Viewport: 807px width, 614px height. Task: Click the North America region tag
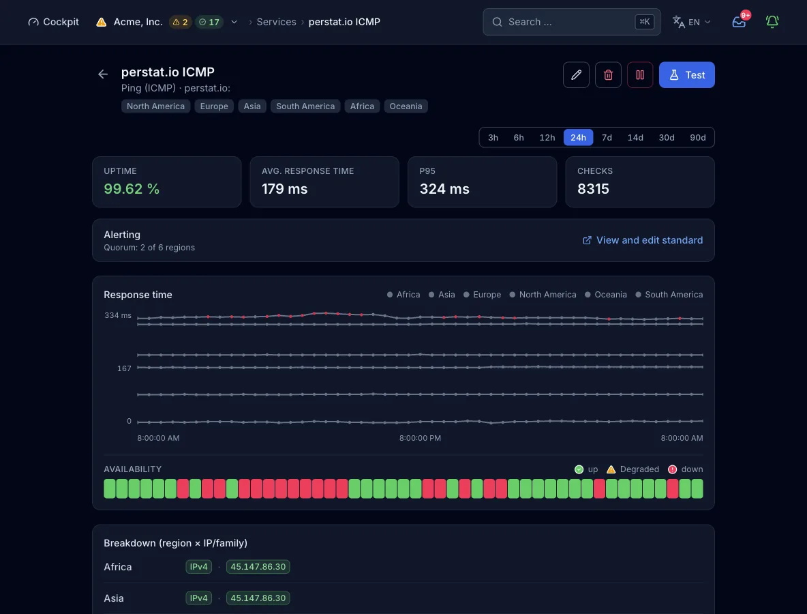click(155, 106)
